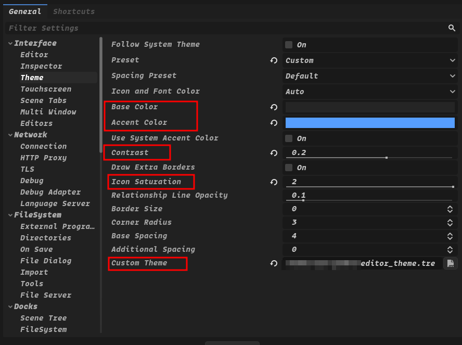Toggle Use System Accent Color checkbox

[289, 138]
